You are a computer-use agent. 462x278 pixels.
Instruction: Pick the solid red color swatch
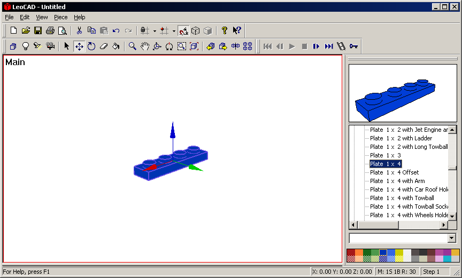(x=351, y=252)
